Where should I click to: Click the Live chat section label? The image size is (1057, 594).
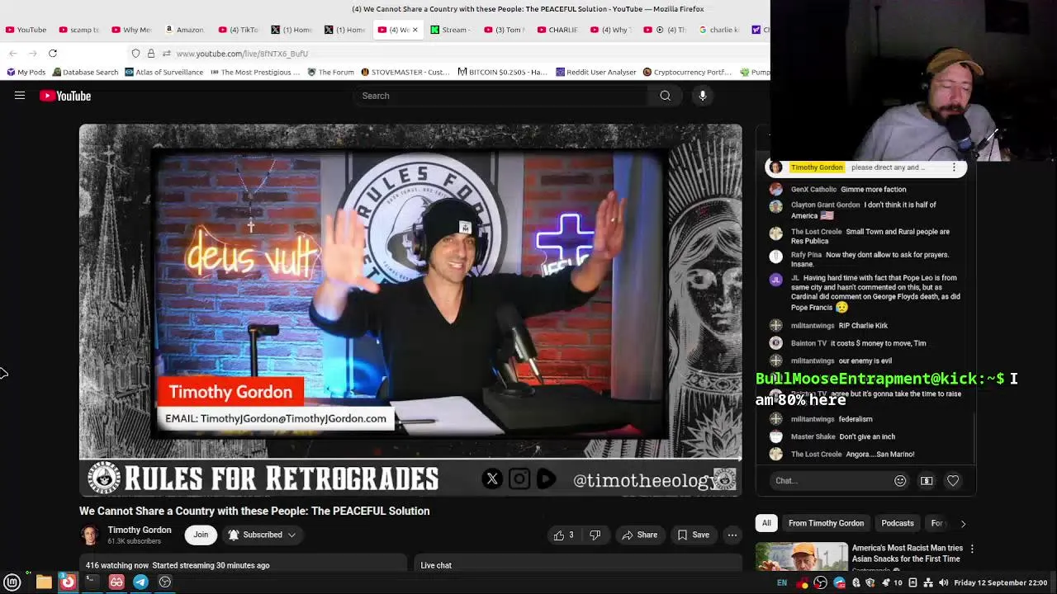point(436,565)
